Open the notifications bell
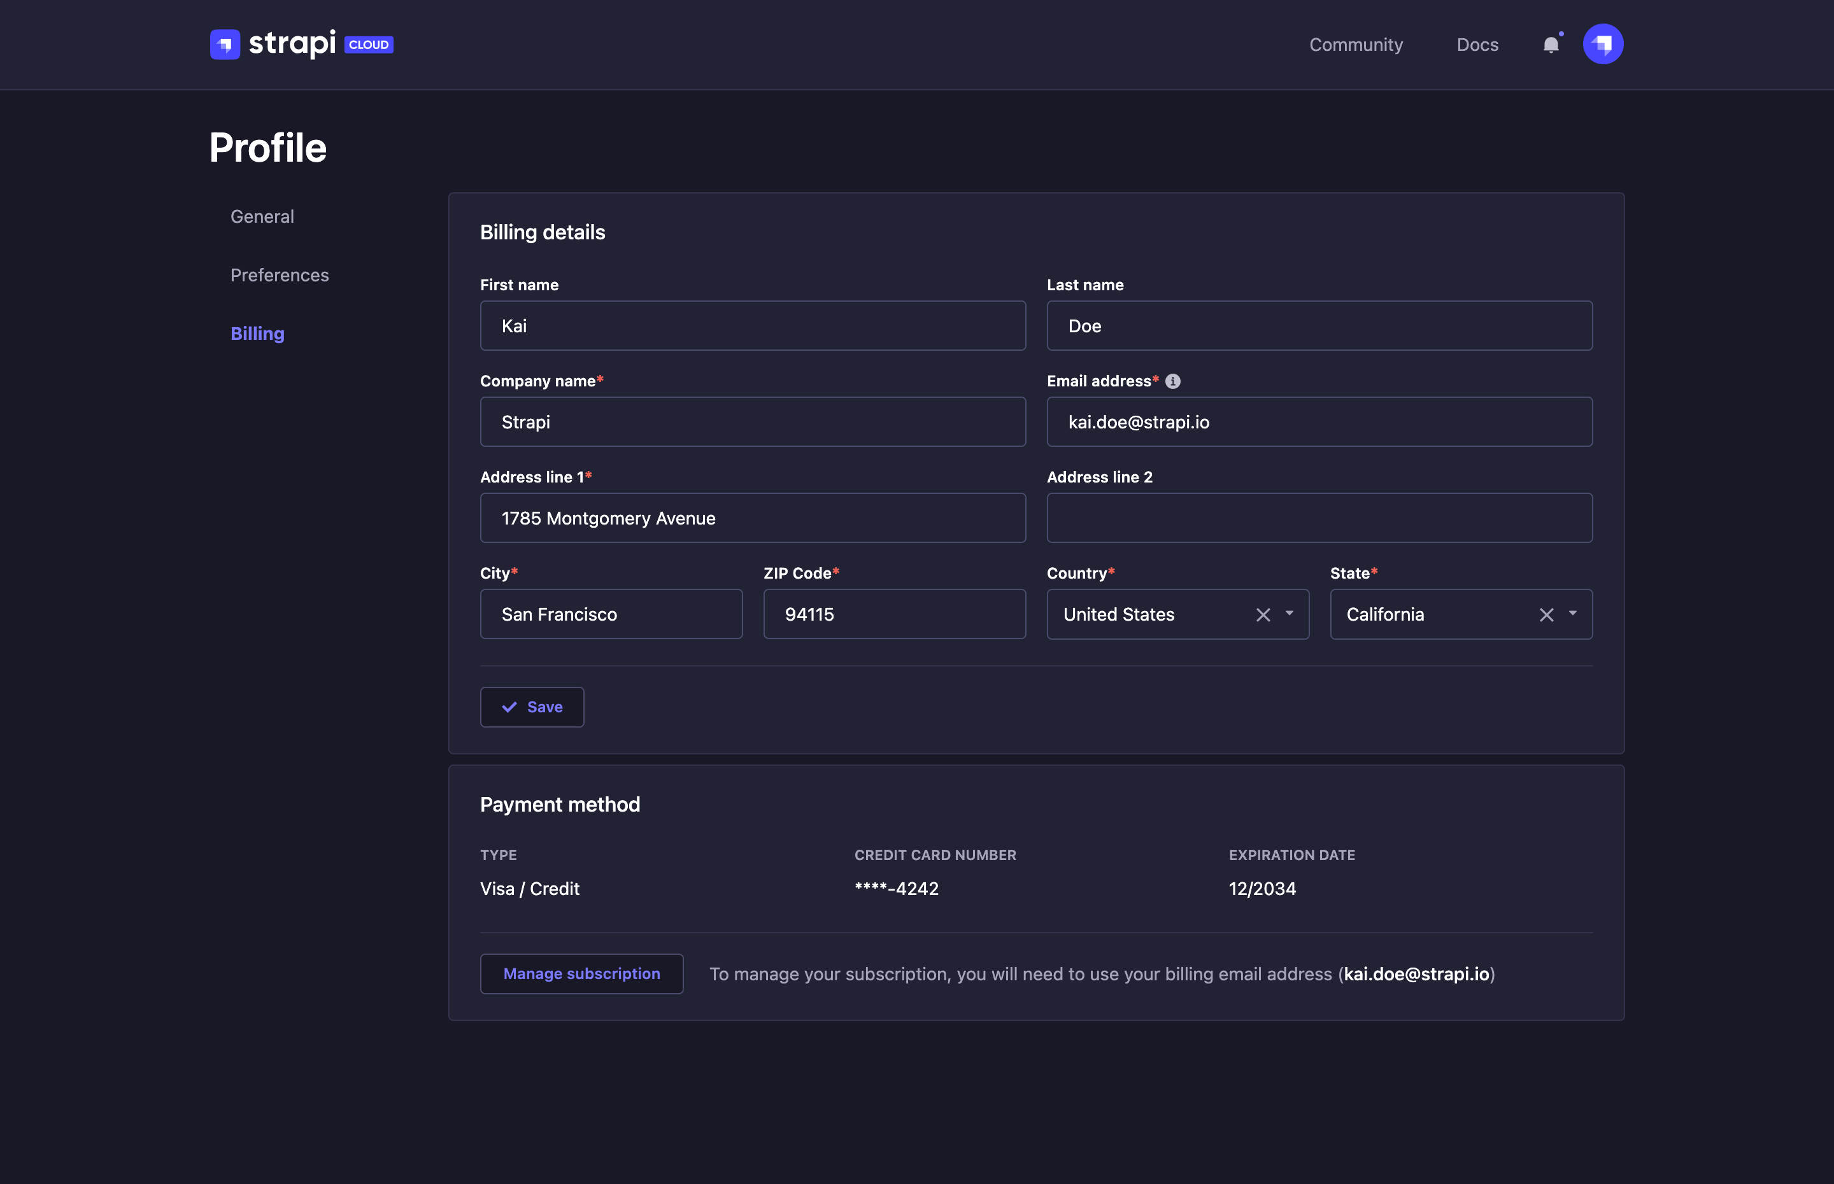This screenshot has width=1834, height=1184. [x=1552, y=45]
